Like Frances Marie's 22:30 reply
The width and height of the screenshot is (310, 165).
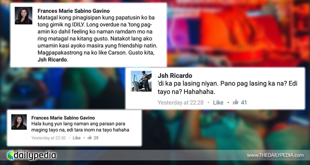coord(77,138)
